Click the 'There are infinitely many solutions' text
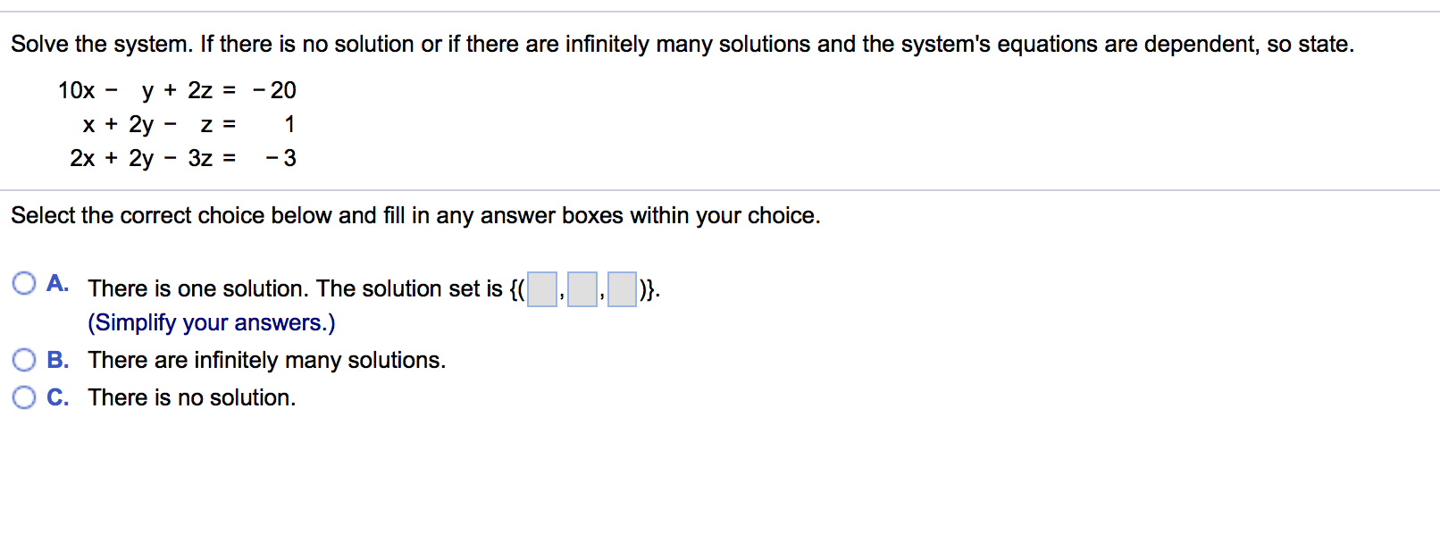1440x534 pixels. 267,360
